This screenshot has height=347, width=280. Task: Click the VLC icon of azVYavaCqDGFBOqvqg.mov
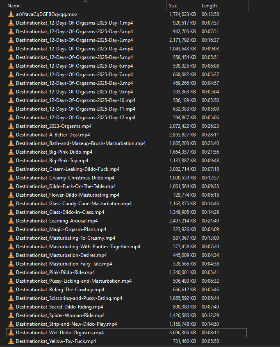point(11,14)
